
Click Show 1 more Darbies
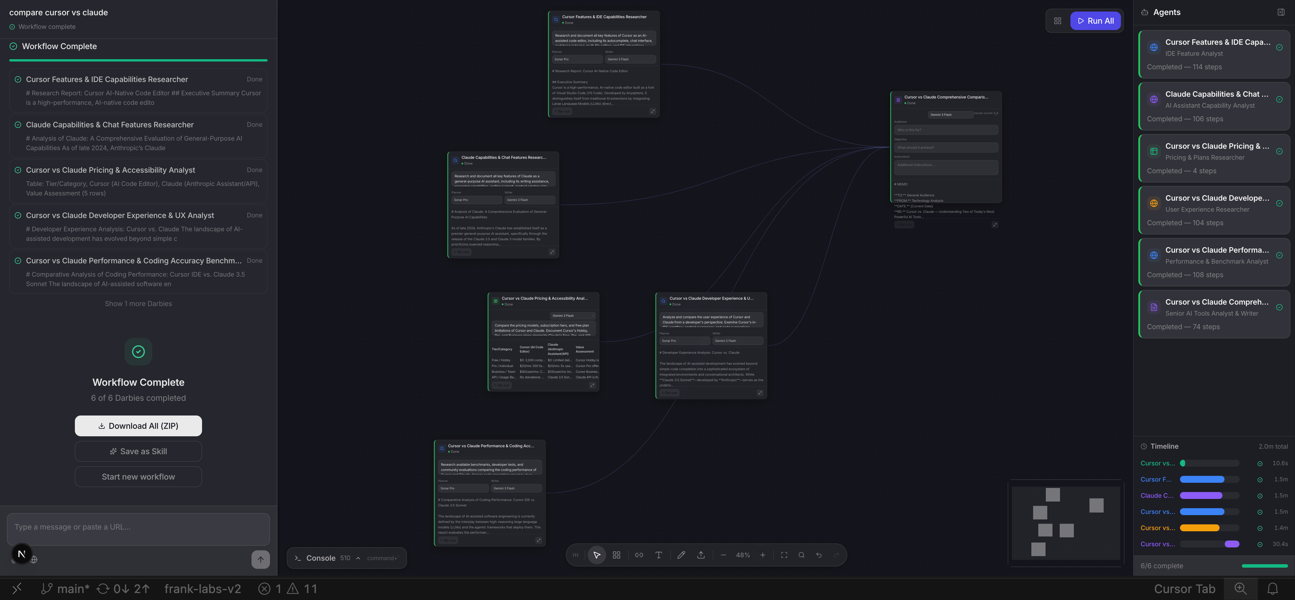click(138, 303)
